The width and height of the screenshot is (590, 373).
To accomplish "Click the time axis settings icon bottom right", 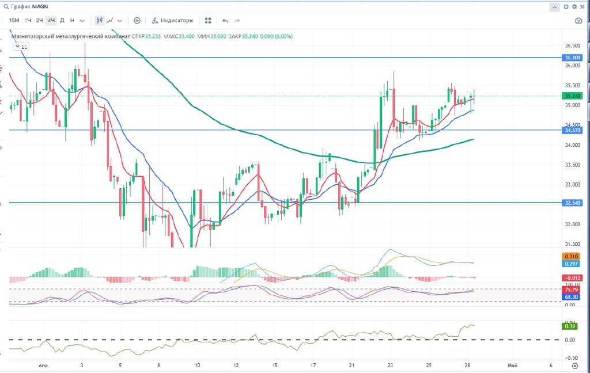I will point(574,365).
